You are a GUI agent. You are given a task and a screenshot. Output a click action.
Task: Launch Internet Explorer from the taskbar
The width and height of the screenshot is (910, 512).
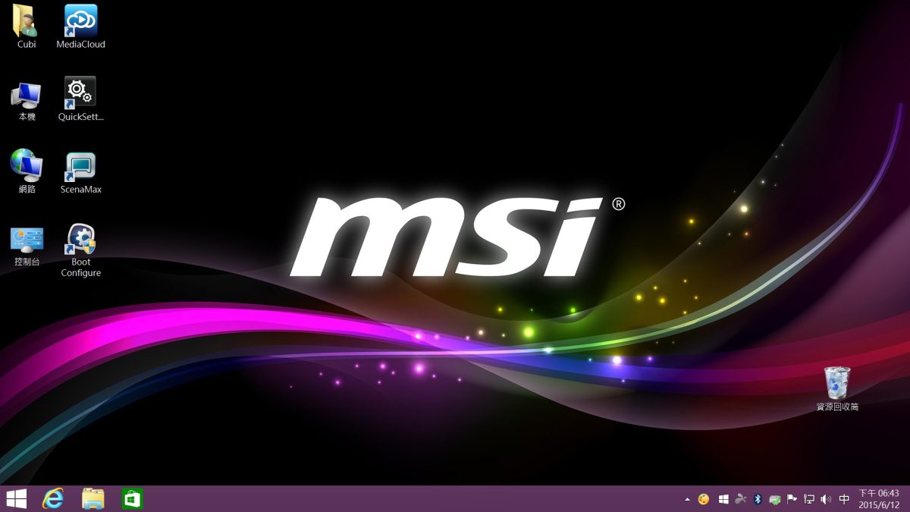click(53, 498)
